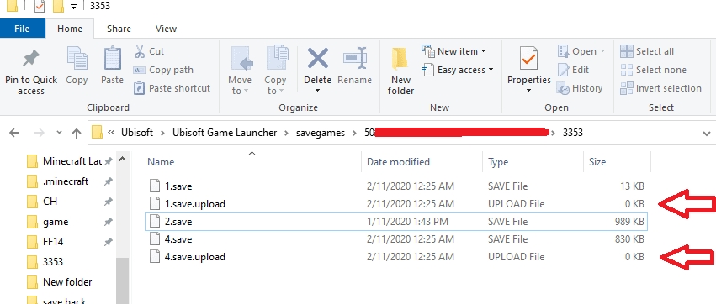Open the File menu tab
Image resolution: width=716 pixels, height=304 pixels.
point(23,29)
